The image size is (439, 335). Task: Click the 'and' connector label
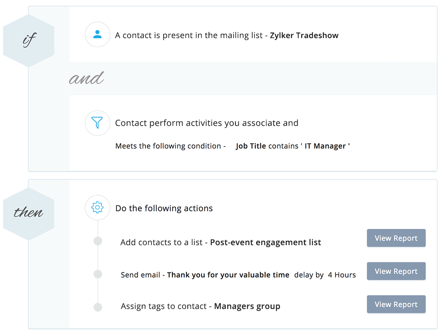86,78
